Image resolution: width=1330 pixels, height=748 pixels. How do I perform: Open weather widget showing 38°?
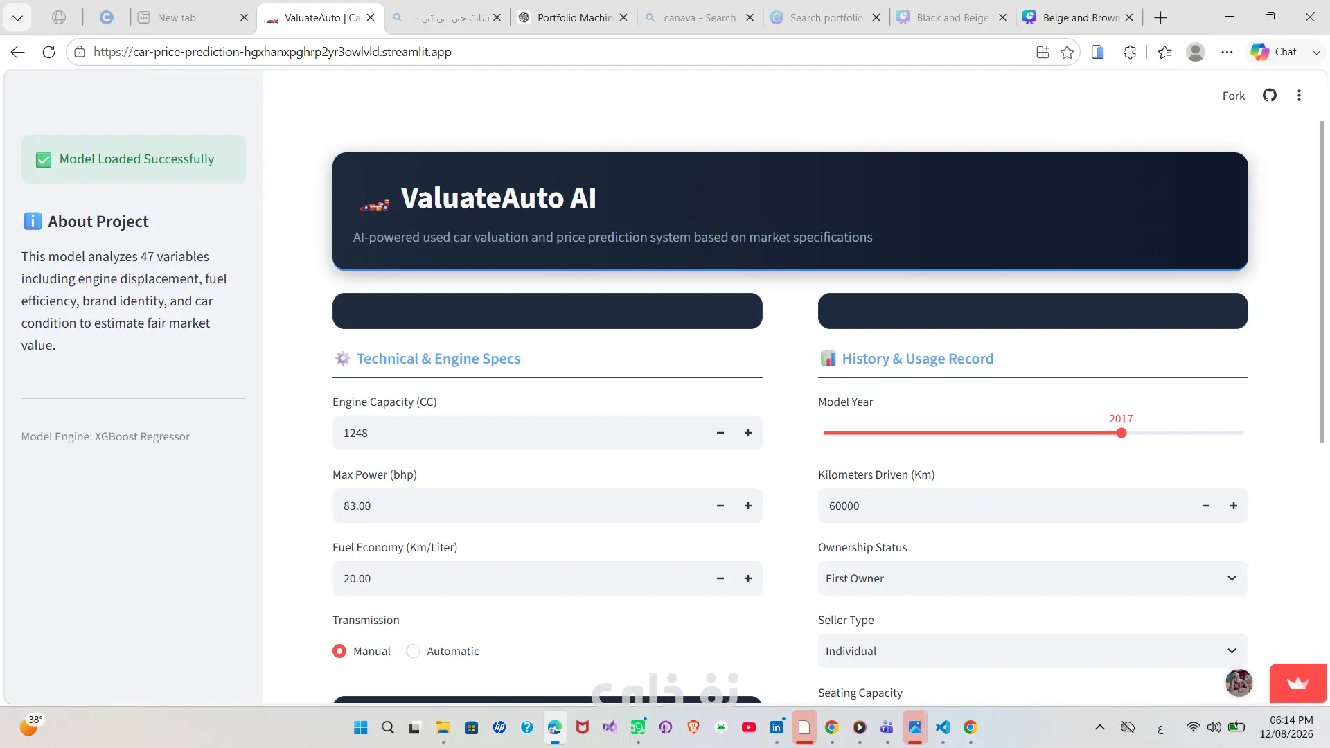pos(31,725)
